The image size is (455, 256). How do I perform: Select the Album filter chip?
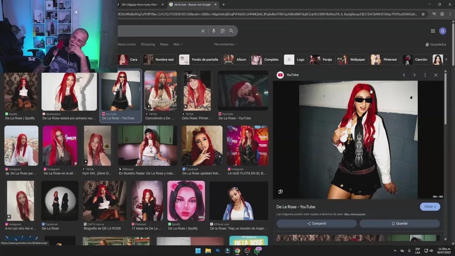(236, 59)
